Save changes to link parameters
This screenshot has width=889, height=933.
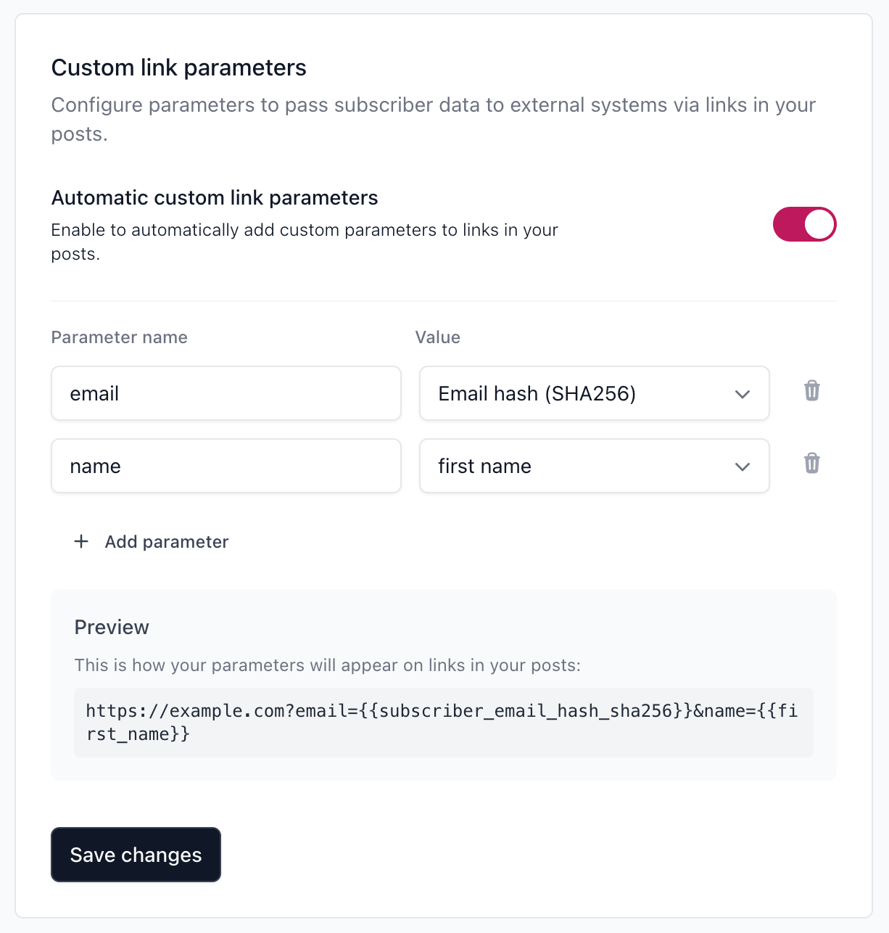[136, 855]
